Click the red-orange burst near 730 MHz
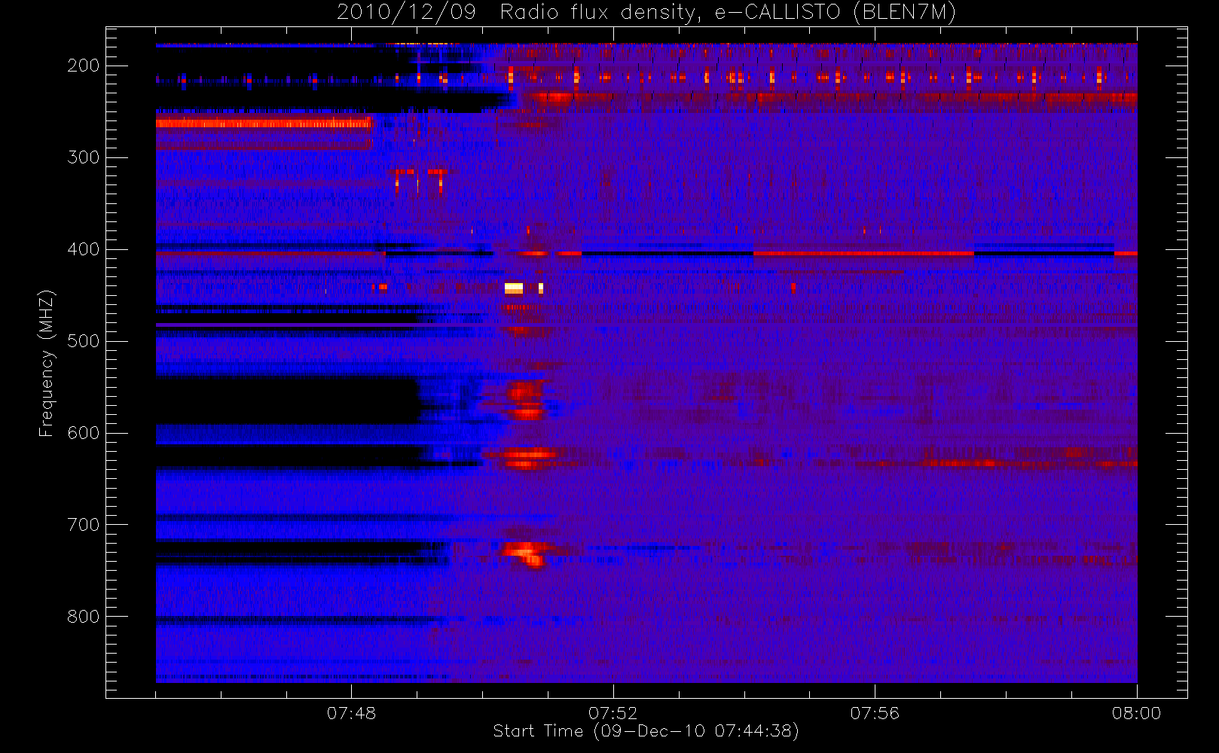This screenshot has width=1219, height=753. pos(524,553)
